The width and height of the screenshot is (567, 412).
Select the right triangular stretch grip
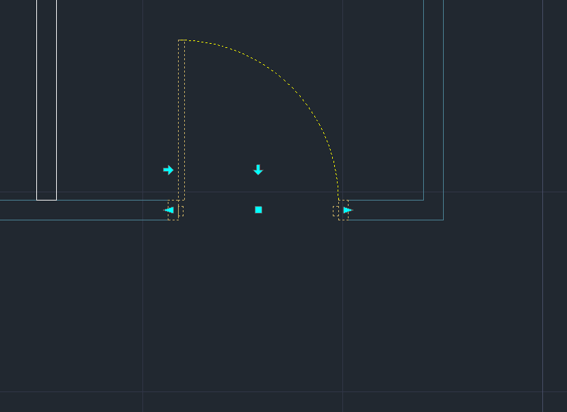pyautogui.click(x=347, y=210)
